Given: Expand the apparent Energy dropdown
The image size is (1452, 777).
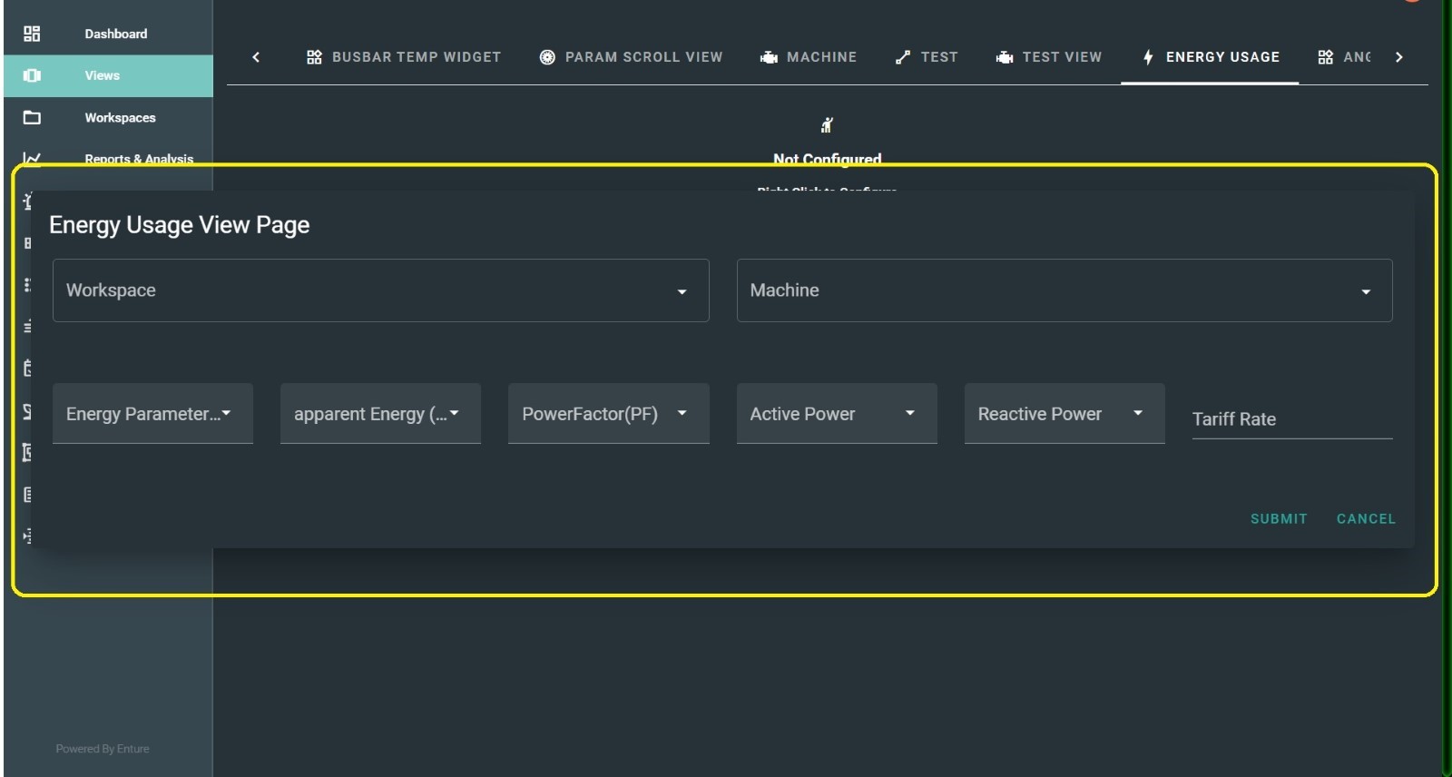Looking at the screenshot, I should (380, 414).
